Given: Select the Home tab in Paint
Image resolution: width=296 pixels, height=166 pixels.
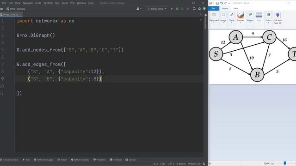Looking at the screenshot, I should pyautogui.click(x=225, y=8).
